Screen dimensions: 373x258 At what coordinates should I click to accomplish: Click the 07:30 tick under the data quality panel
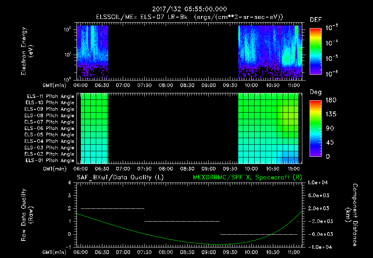pyautogui.click(x=144, y=253)
